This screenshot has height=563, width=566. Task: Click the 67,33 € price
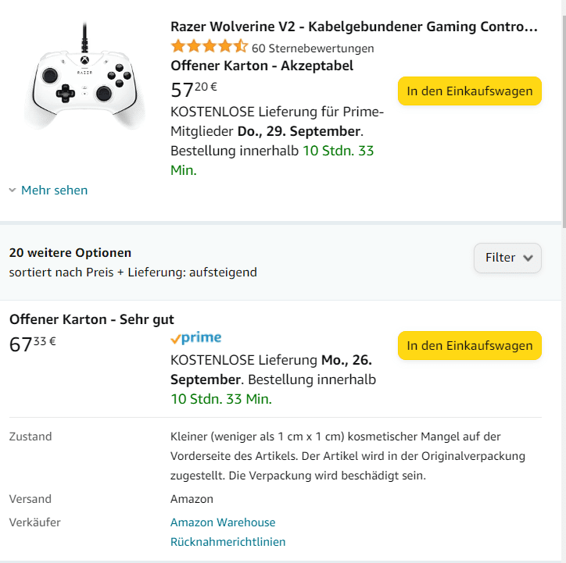click(32, 344)
